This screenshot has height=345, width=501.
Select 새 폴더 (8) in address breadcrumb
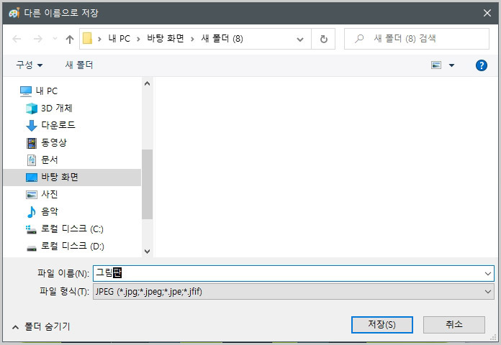coord(222,39)
